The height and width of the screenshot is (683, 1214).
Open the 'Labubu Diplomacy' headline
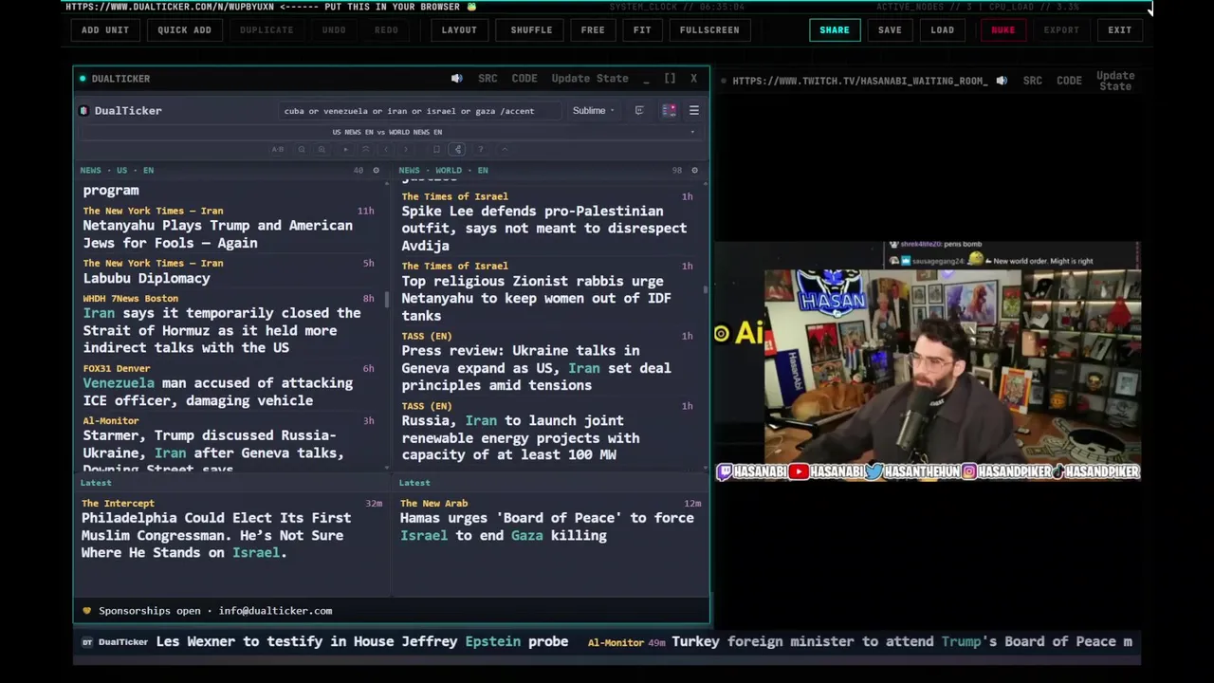pos(146,278)
